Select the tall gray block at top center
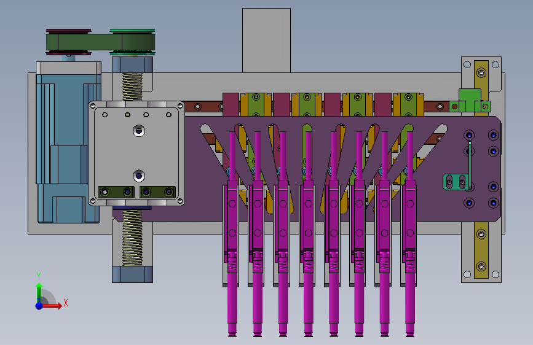The width and height of the screenshot is (533, 345). 267,41
